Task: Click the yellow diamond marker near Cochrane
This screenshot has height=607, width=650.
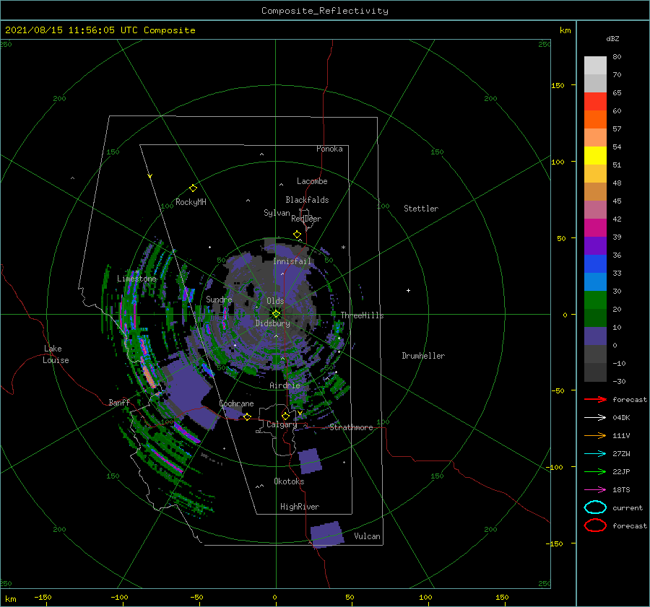Action: coord(247,416)
